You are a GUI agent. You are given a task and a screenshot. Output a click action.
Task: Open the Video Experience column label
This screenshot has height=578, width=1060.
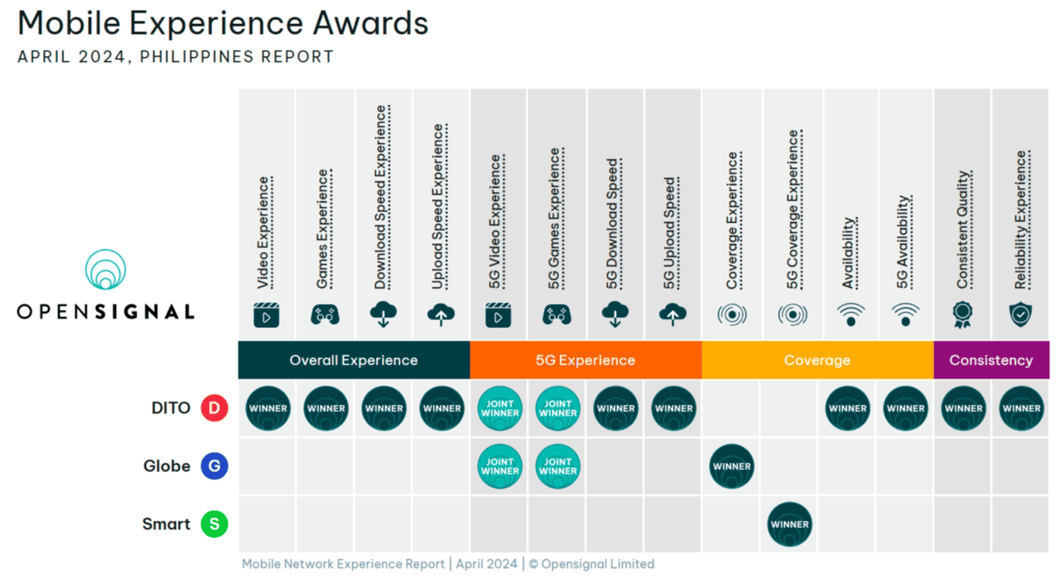pos(263,233)
